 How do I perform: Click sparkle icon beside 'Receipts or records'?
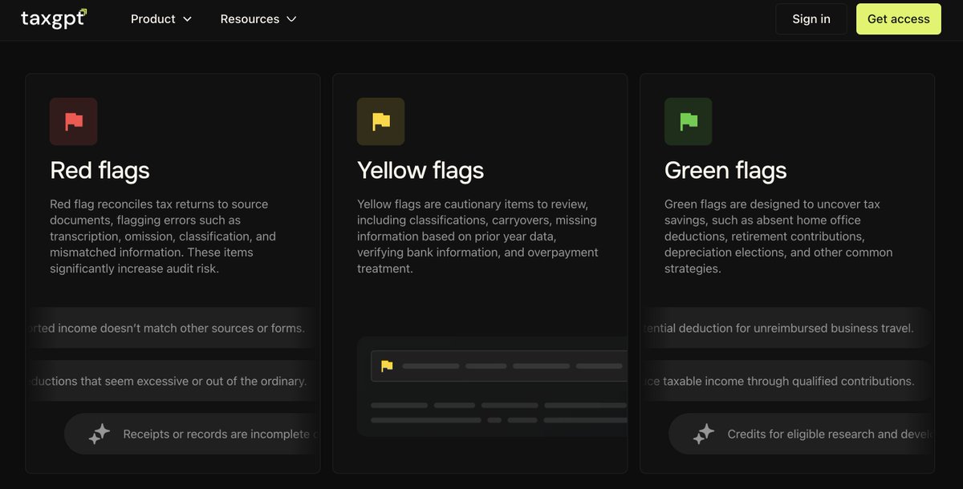99,434
